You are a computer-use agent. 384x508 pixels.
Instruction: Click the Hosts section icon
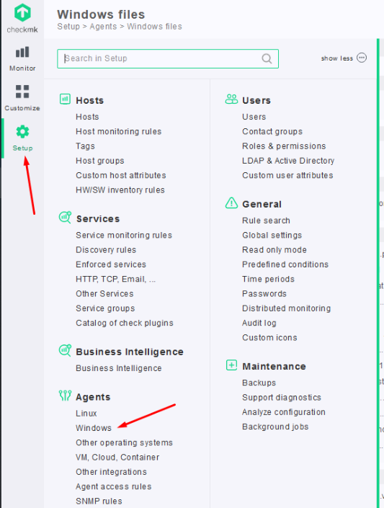pyautogui.click(x=65, y=99)
